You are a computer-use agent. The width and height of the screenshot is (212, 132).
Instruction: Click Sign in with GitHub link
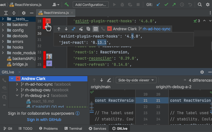[44, 120]
